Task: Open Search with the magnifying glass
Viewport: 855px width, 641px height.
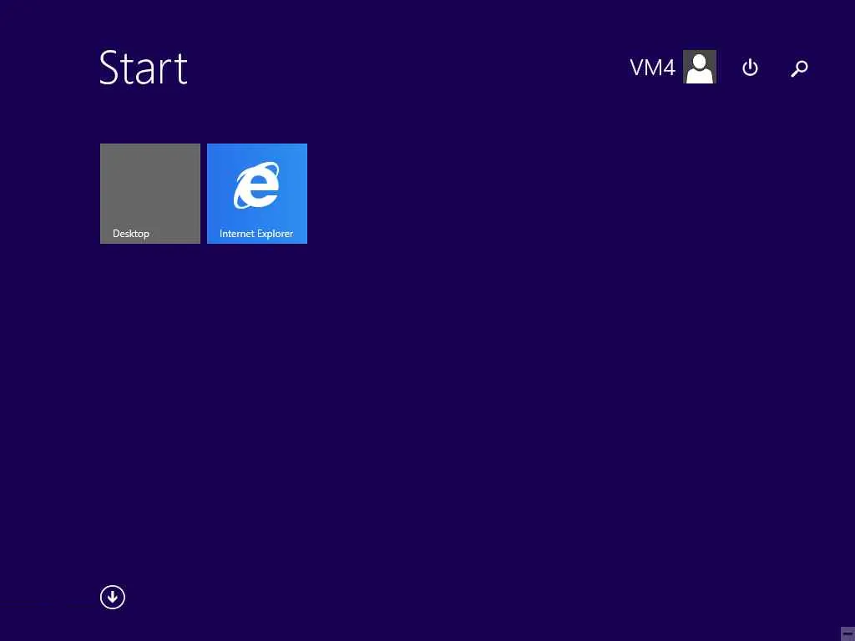Action: [799, 68]
